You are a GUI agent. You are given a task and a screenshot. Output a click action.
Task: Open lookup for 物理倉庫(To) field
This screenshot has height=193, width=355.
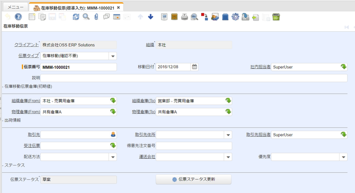click(228, 112)
